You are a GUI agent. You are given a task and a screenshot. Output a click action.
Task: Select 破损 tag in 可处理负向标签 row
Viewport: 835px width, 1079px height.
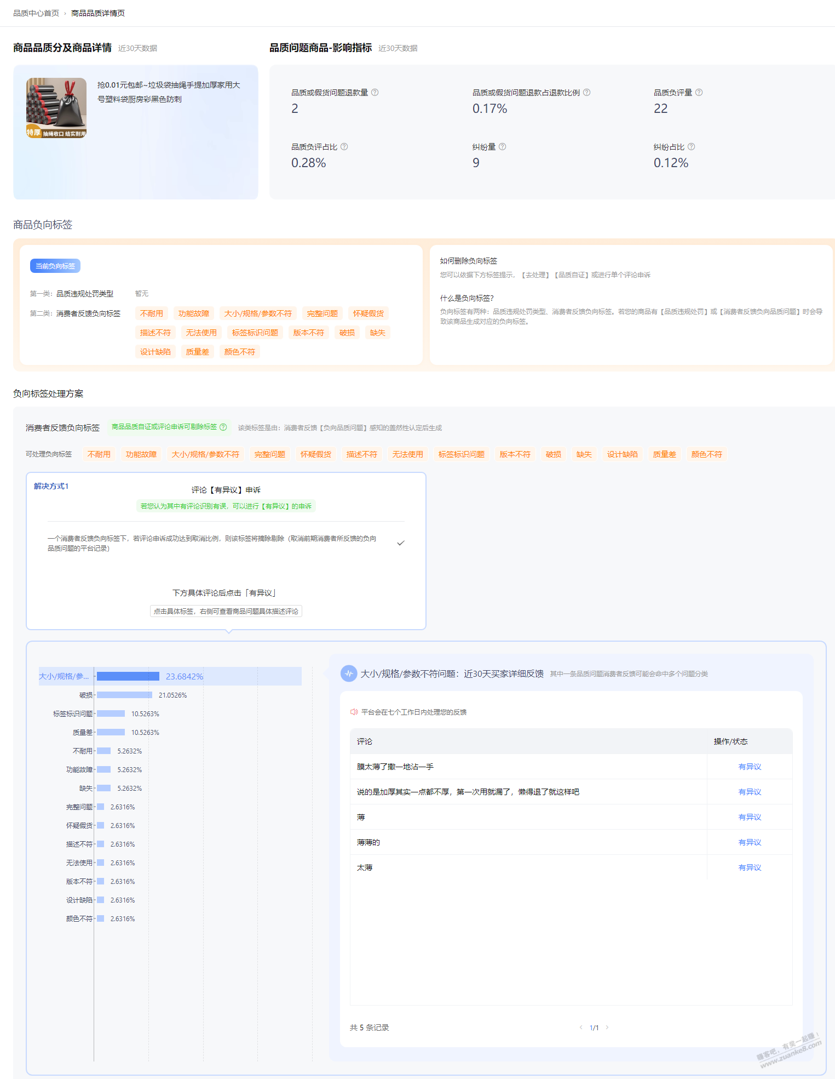click(553, 454)
